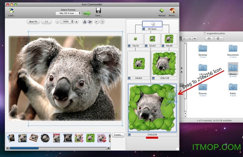Screen dimensions: 243x157
Task: Open the Pictures folder in Finder
Action: point(203,87)
